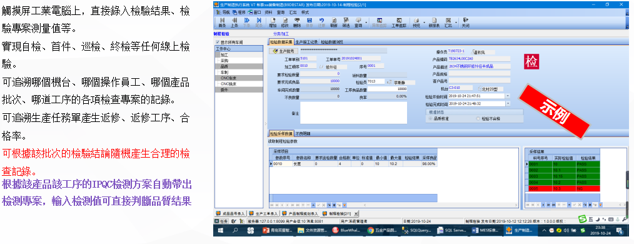The width and height of the screenshot is (634, 244).
Task: Undo changes with 还原 icon
Action: coord(321,23)
